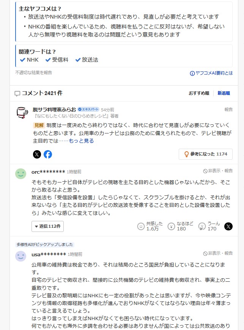Expand expert comment with もっと見る

tap(81, 141)
